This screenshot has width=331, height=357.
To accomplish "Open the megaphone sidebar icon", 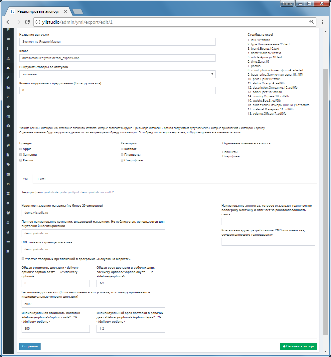I will [8, 145].
